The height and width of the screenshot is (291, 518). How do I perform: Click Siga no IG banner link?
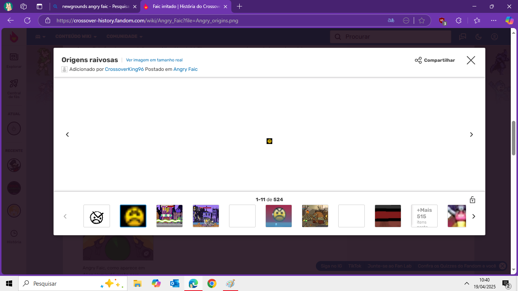click(x=331, y=266)
